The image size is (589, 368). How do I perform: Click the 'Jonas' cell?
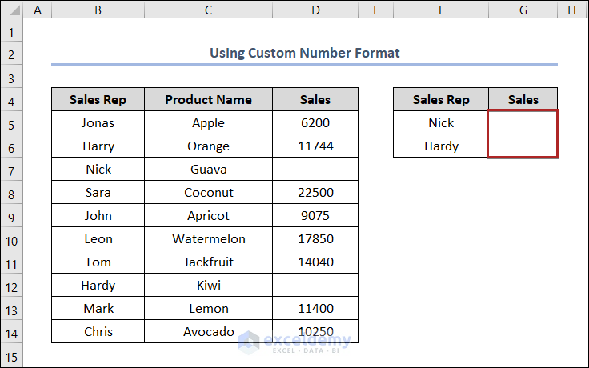tap(98, 123)
